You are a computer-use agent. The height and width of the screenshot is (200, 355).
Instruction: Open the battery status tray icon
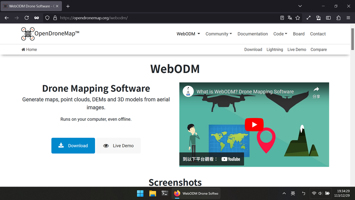click(x=327, y=193)
